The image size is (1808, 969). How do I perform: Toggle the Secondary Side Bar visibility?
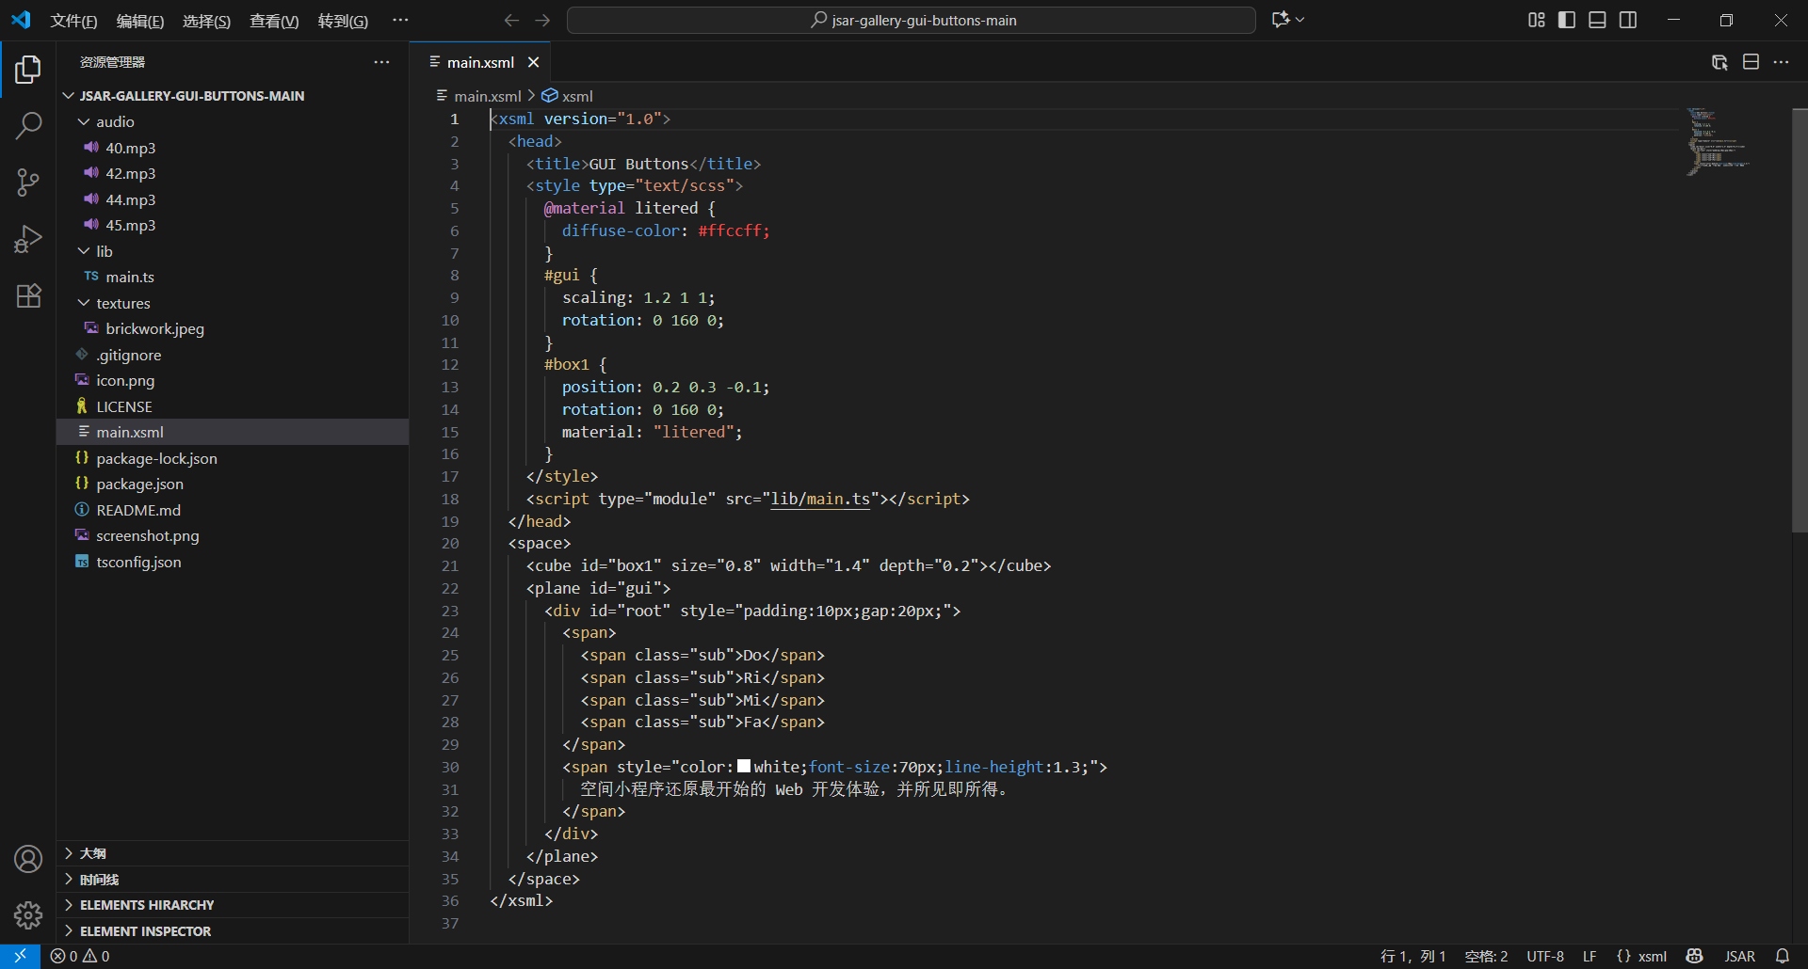[1628, 20]
